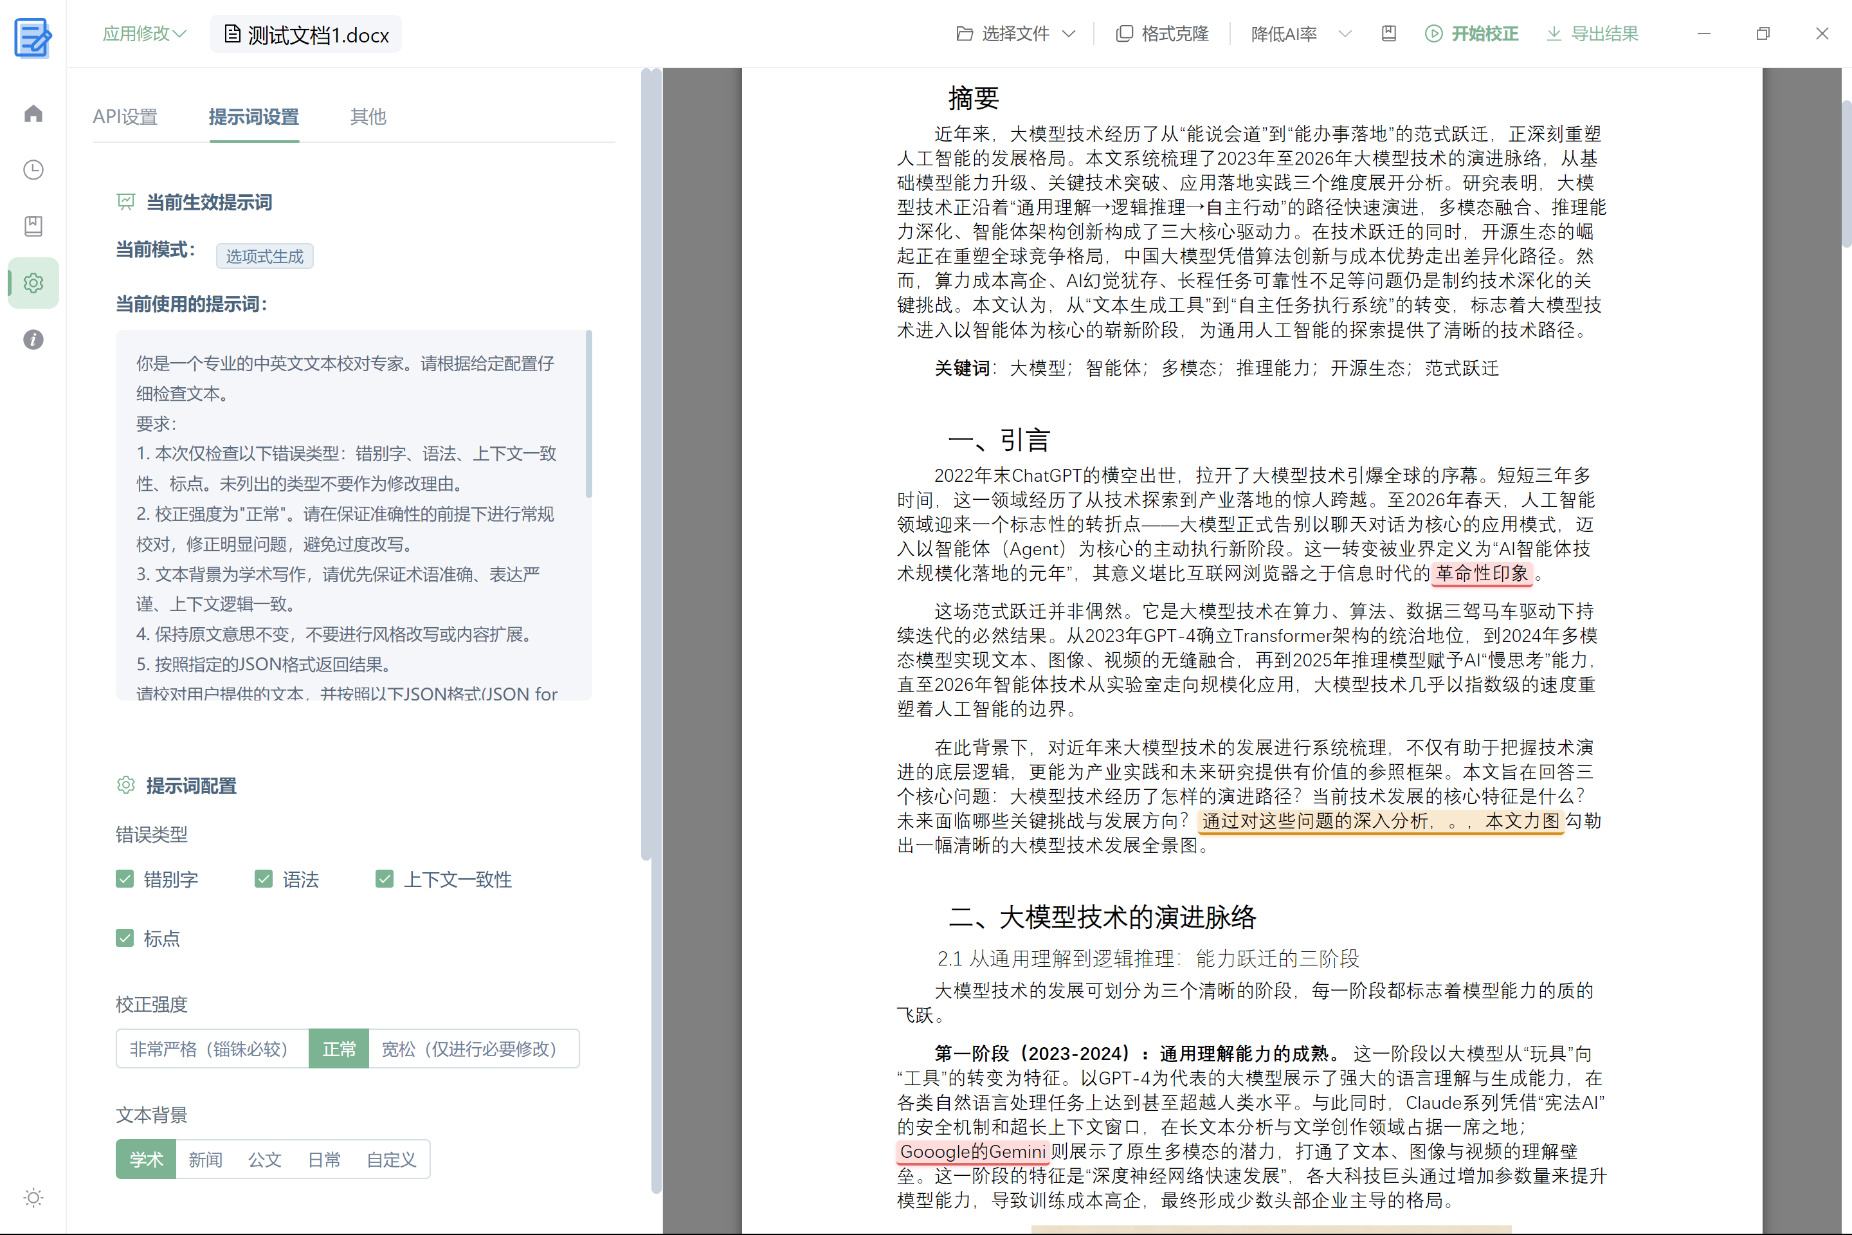This screenshot has height=1235, width=1852.
Task: Click the bookmark icon in top toolbar
Action: pyautogui.click(x=1389, y=33)
